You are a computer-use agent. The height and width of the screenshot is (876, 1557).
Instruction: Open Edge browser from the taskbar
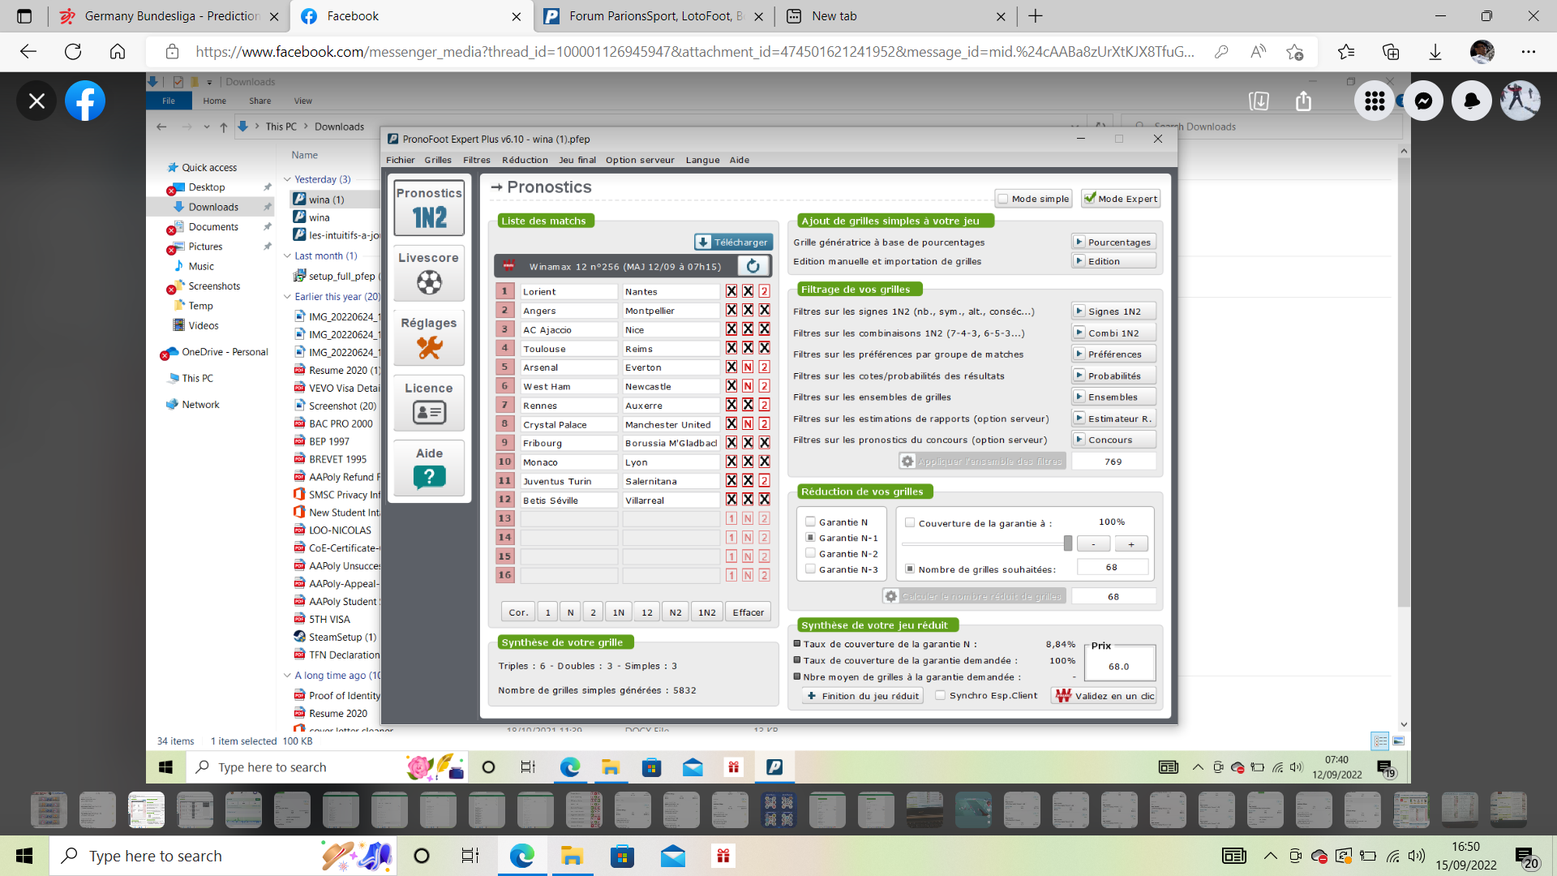click(522, 856)
